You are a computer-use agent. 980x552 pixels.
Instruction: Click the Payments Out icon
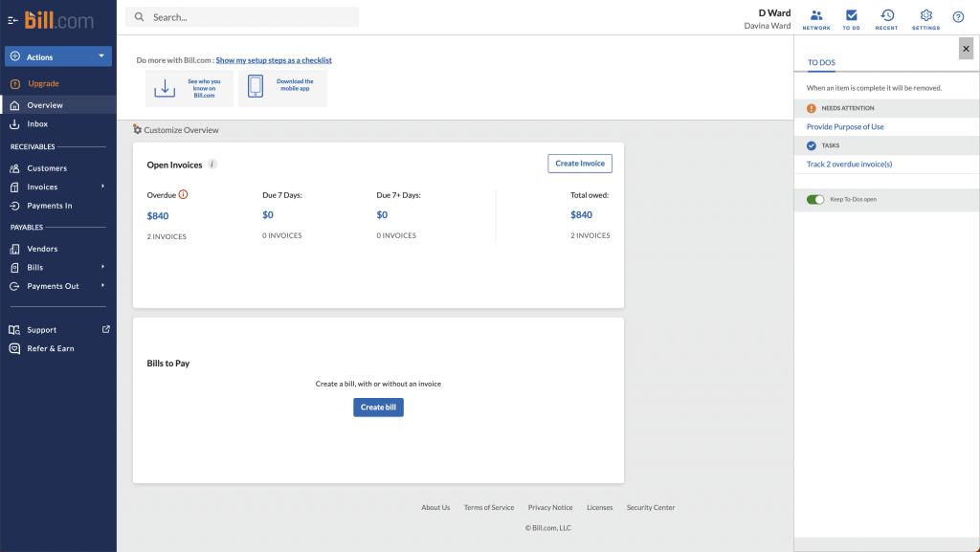pos(15,287)
